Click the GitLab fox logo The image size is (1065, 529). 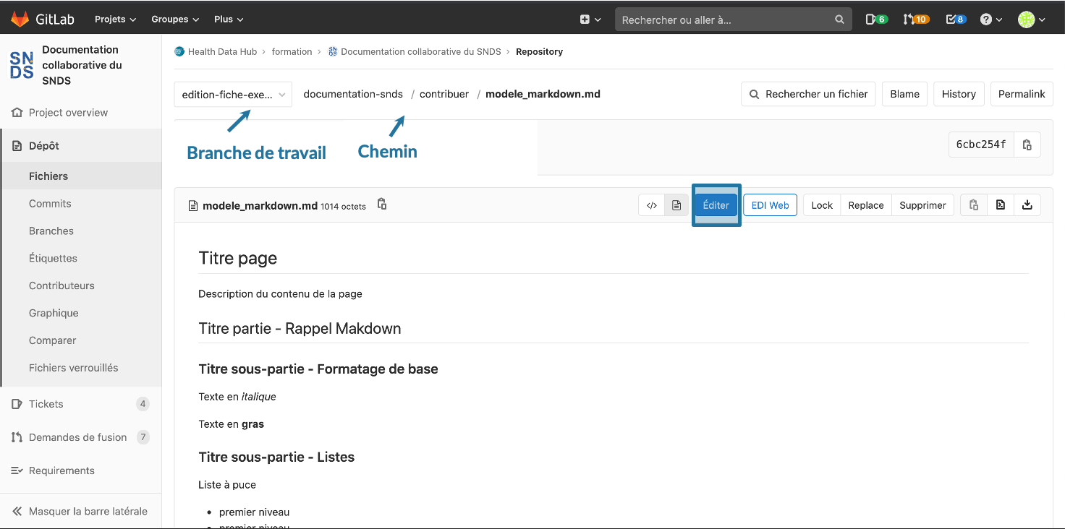pyautogui.click(x=20, y=20)
